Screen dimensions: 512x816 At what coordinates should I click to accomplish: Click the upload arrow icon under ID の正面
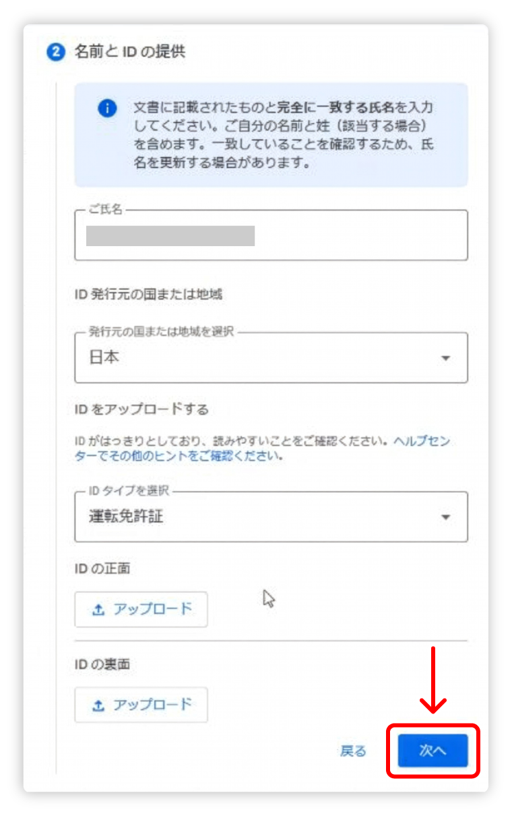click(x=98, y=610)
